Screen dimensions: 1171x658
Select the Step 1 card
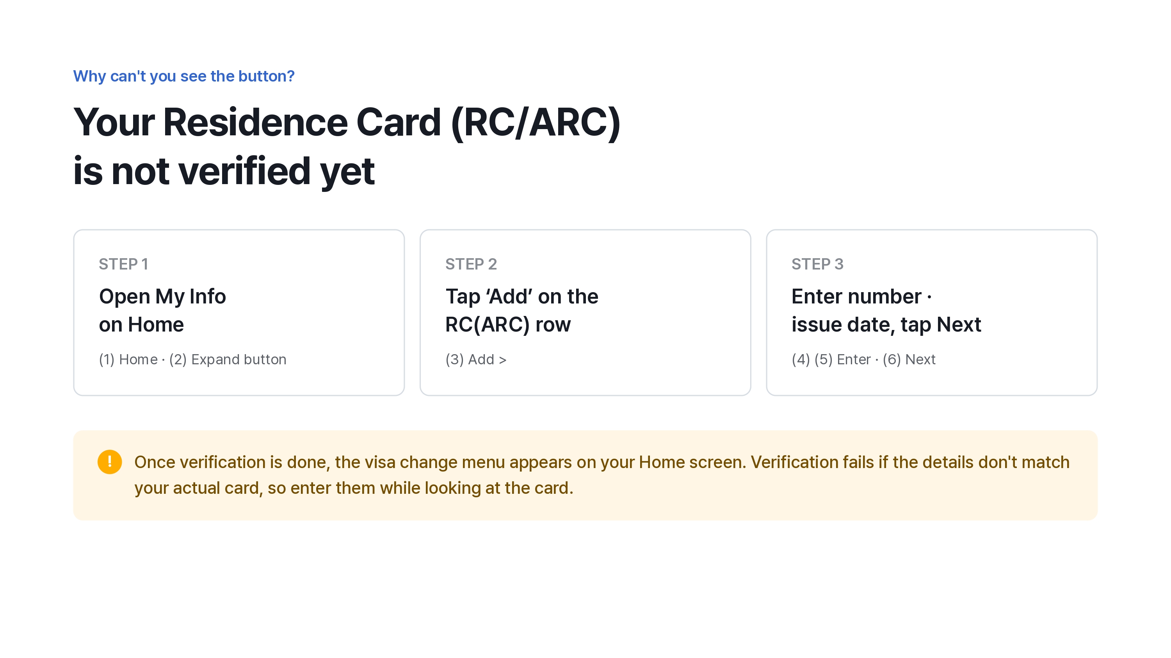[x=238, y=312]
